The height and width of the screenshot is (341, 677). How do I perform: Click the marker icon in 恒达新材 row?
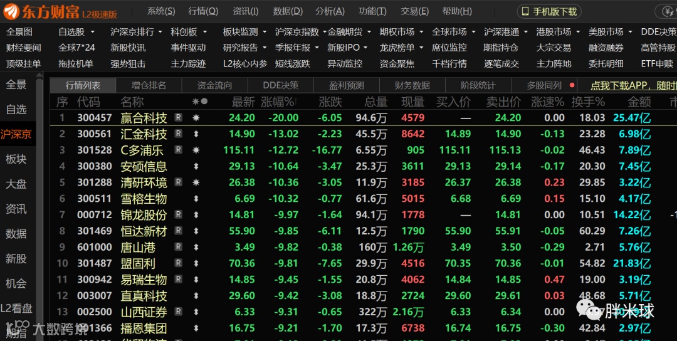(196, 231)
